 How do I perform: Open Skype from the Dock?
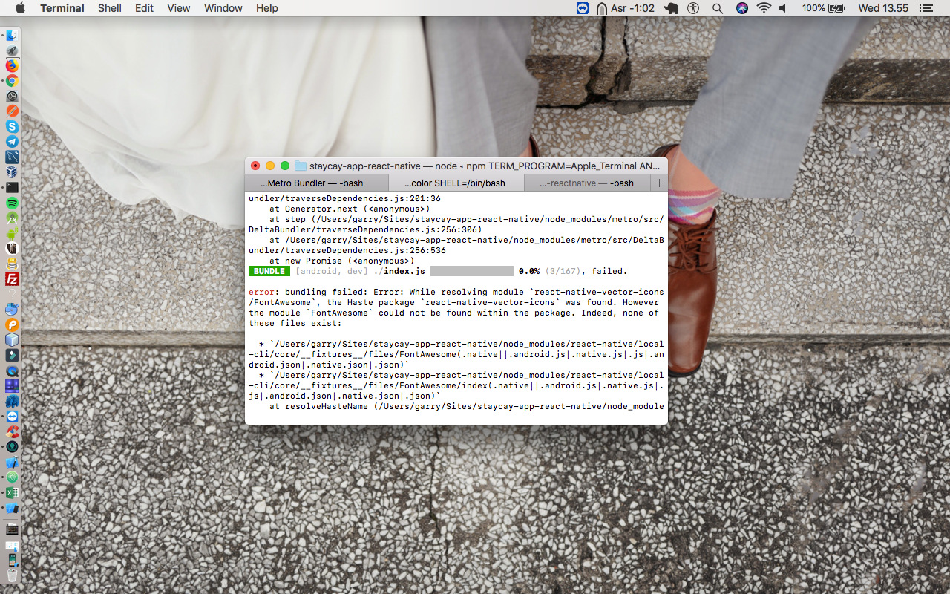tap(12, 127)
